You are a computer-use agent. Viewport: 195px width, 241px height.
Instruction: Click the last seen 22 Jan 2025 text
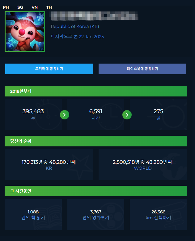click(77, 37)
